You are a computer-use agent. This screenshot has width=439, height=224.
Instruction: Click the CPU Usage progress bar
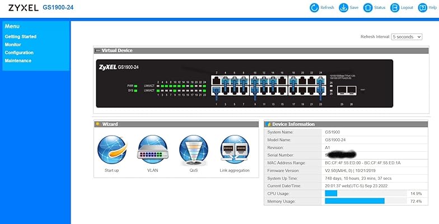[x=366, y=193]
